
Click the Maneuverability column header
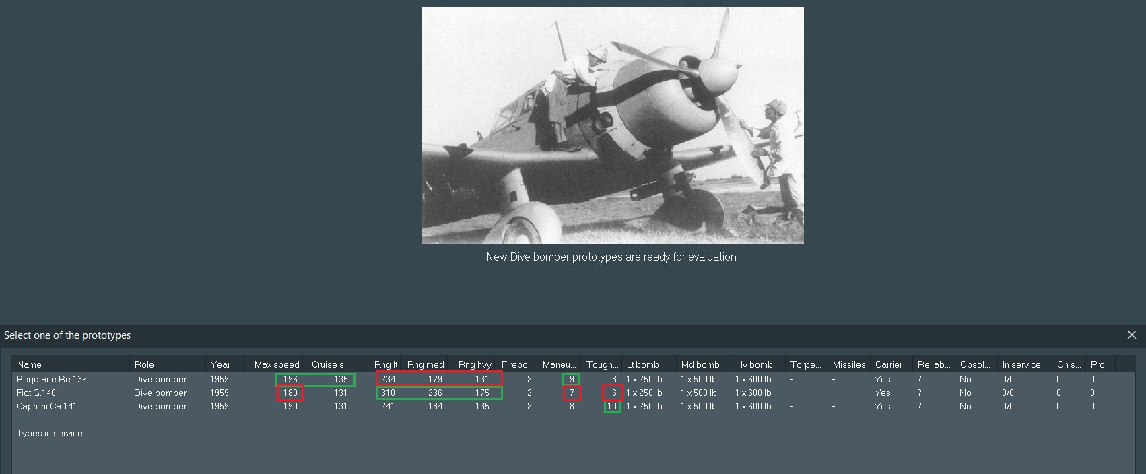(x=560, y=364)
